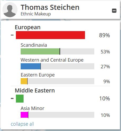This screenshot has width=121, height=131.
Task: Click the blue Western and Central Europe bar
Action: pos(31,66)
